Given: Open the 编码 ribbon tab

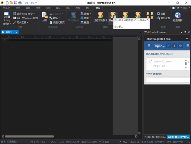Looking at the screenshot, I should (x=58, y=8).
